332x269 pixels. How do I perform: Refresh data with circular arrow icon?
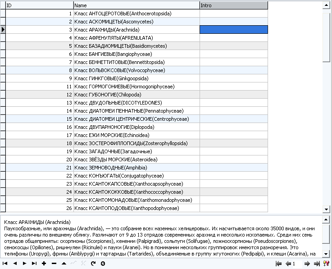pos(93,263)
